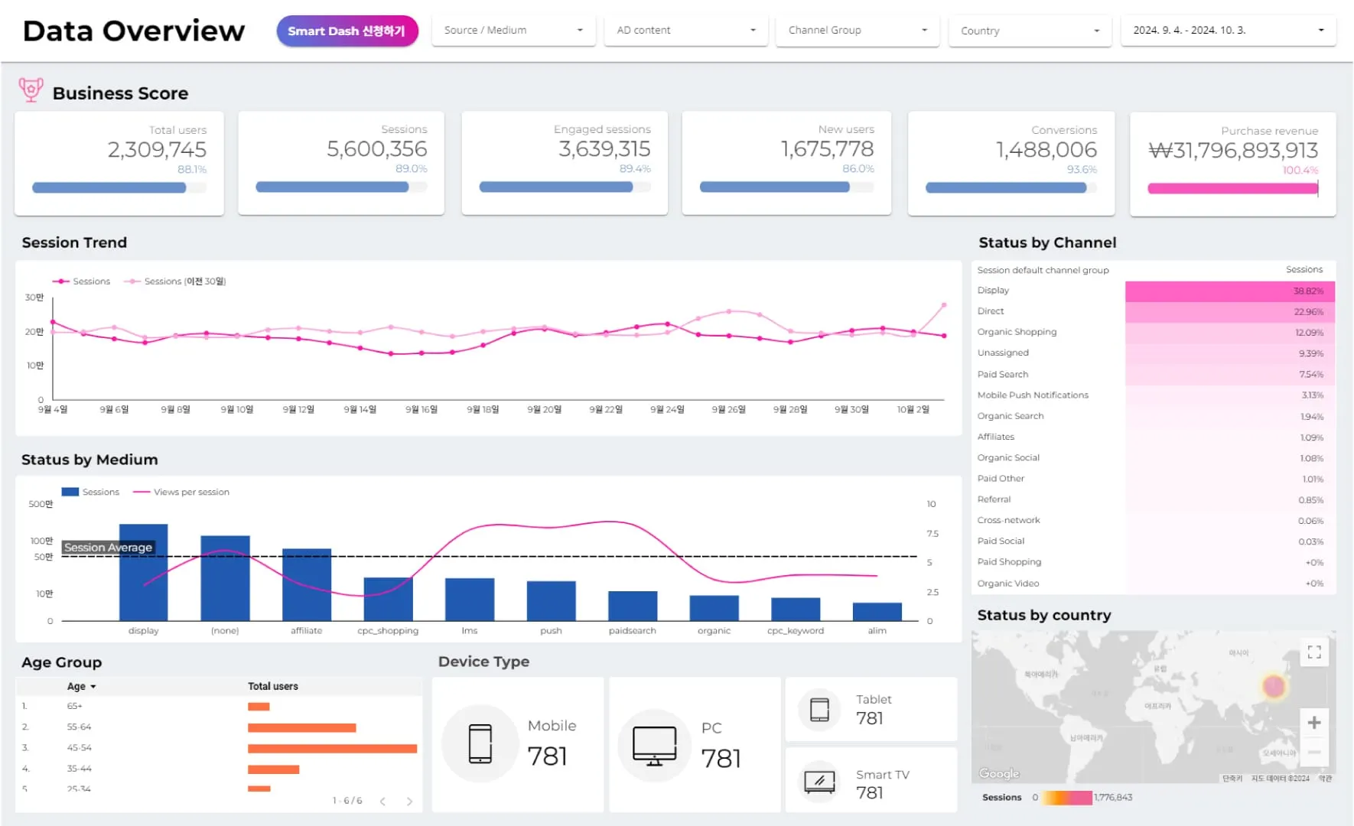Toggle the Views per session legend
This screenshot has height=826, width=1354.
pos(181,492)
